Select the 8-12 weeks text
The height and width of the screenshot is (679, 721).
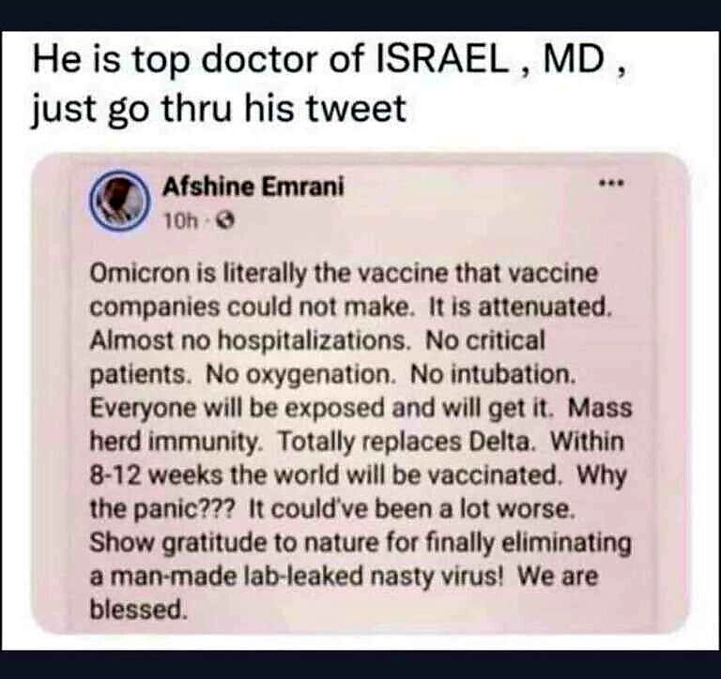coord(156,475)
